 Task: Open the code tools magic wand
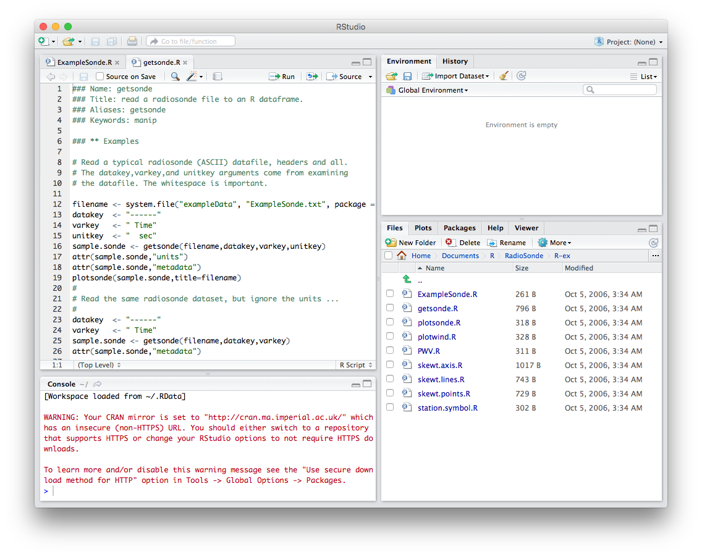pyautogui.click(x=192, y=77)
